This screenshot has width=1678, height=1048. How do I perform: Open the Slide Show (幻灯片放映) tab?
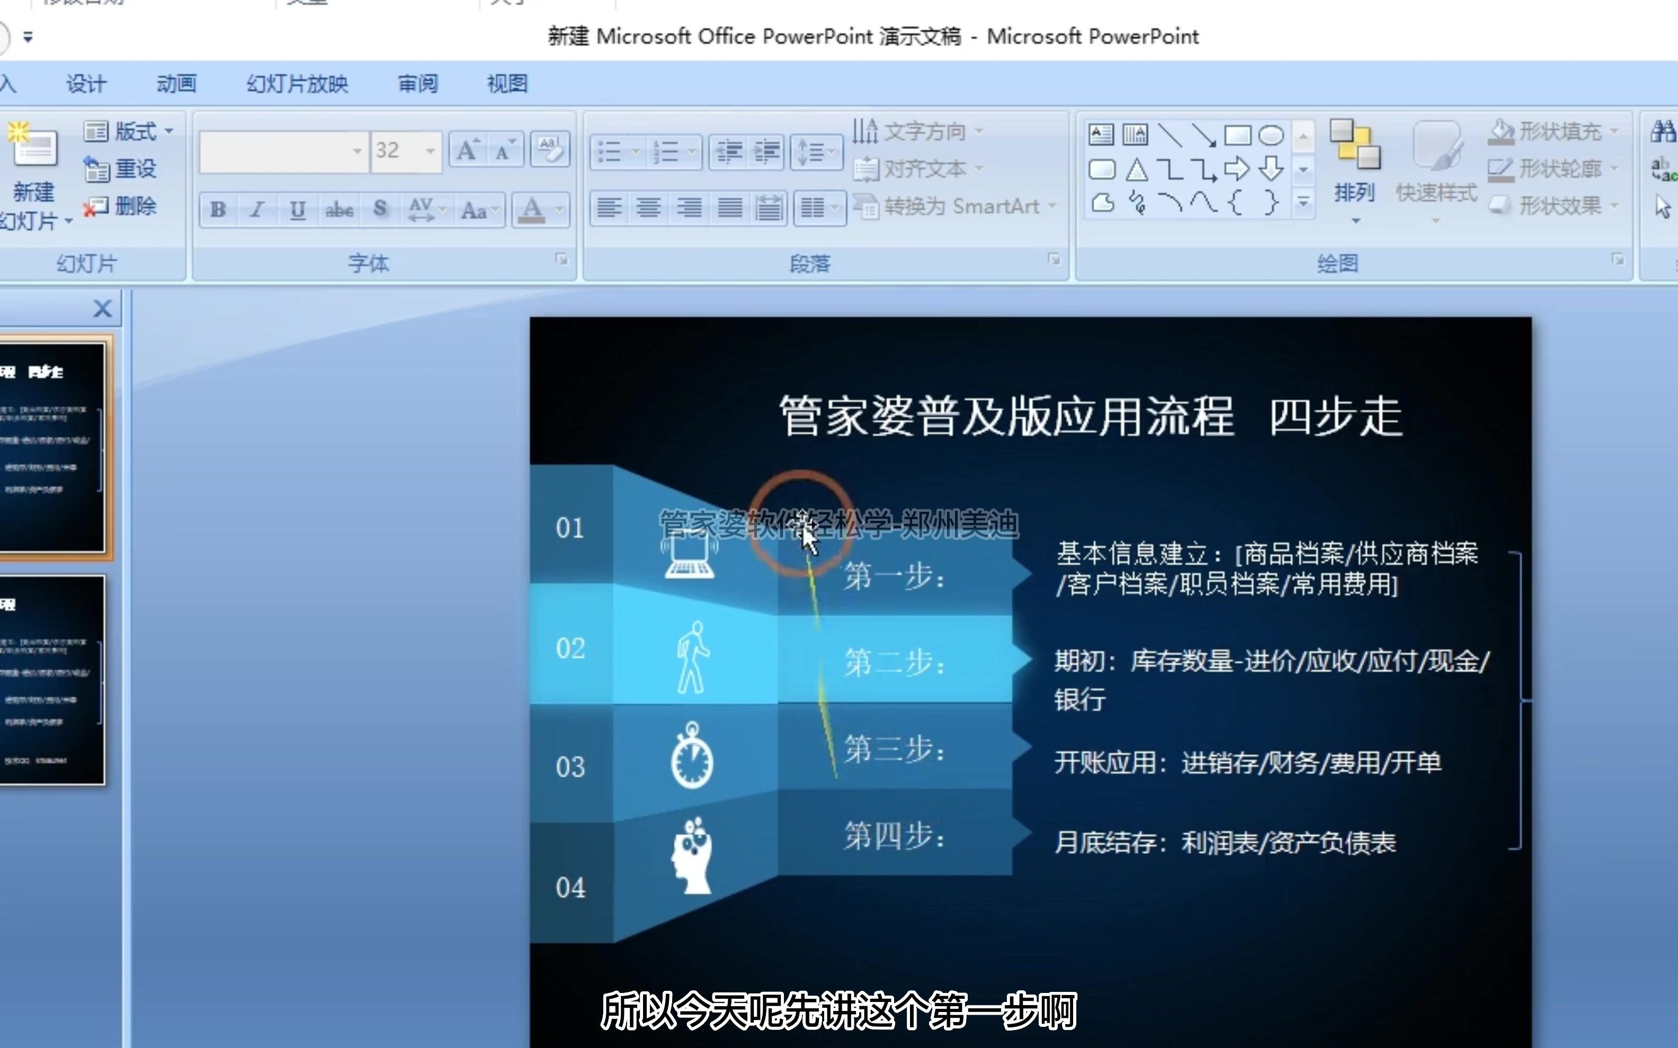tap(298, 84)
